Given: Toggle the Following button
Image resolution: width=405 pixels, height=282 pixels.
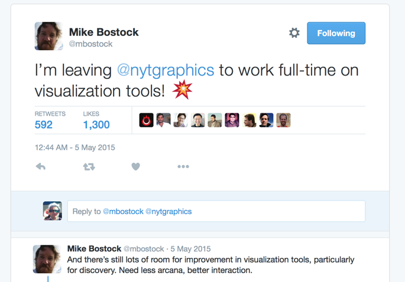Looking at the screenshot, I should [336, 33].
